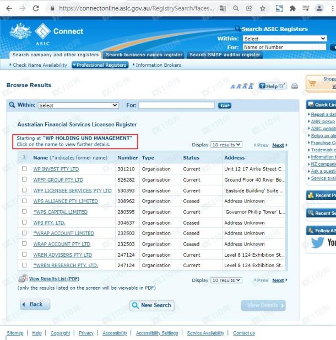
Task: Select Check Name Availability menu item
Action: [39, 65]
